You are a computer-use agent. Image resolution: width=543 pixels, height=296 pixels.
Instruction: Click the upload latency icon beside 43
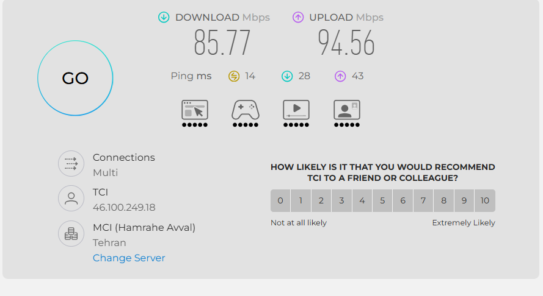coord(340,76)
